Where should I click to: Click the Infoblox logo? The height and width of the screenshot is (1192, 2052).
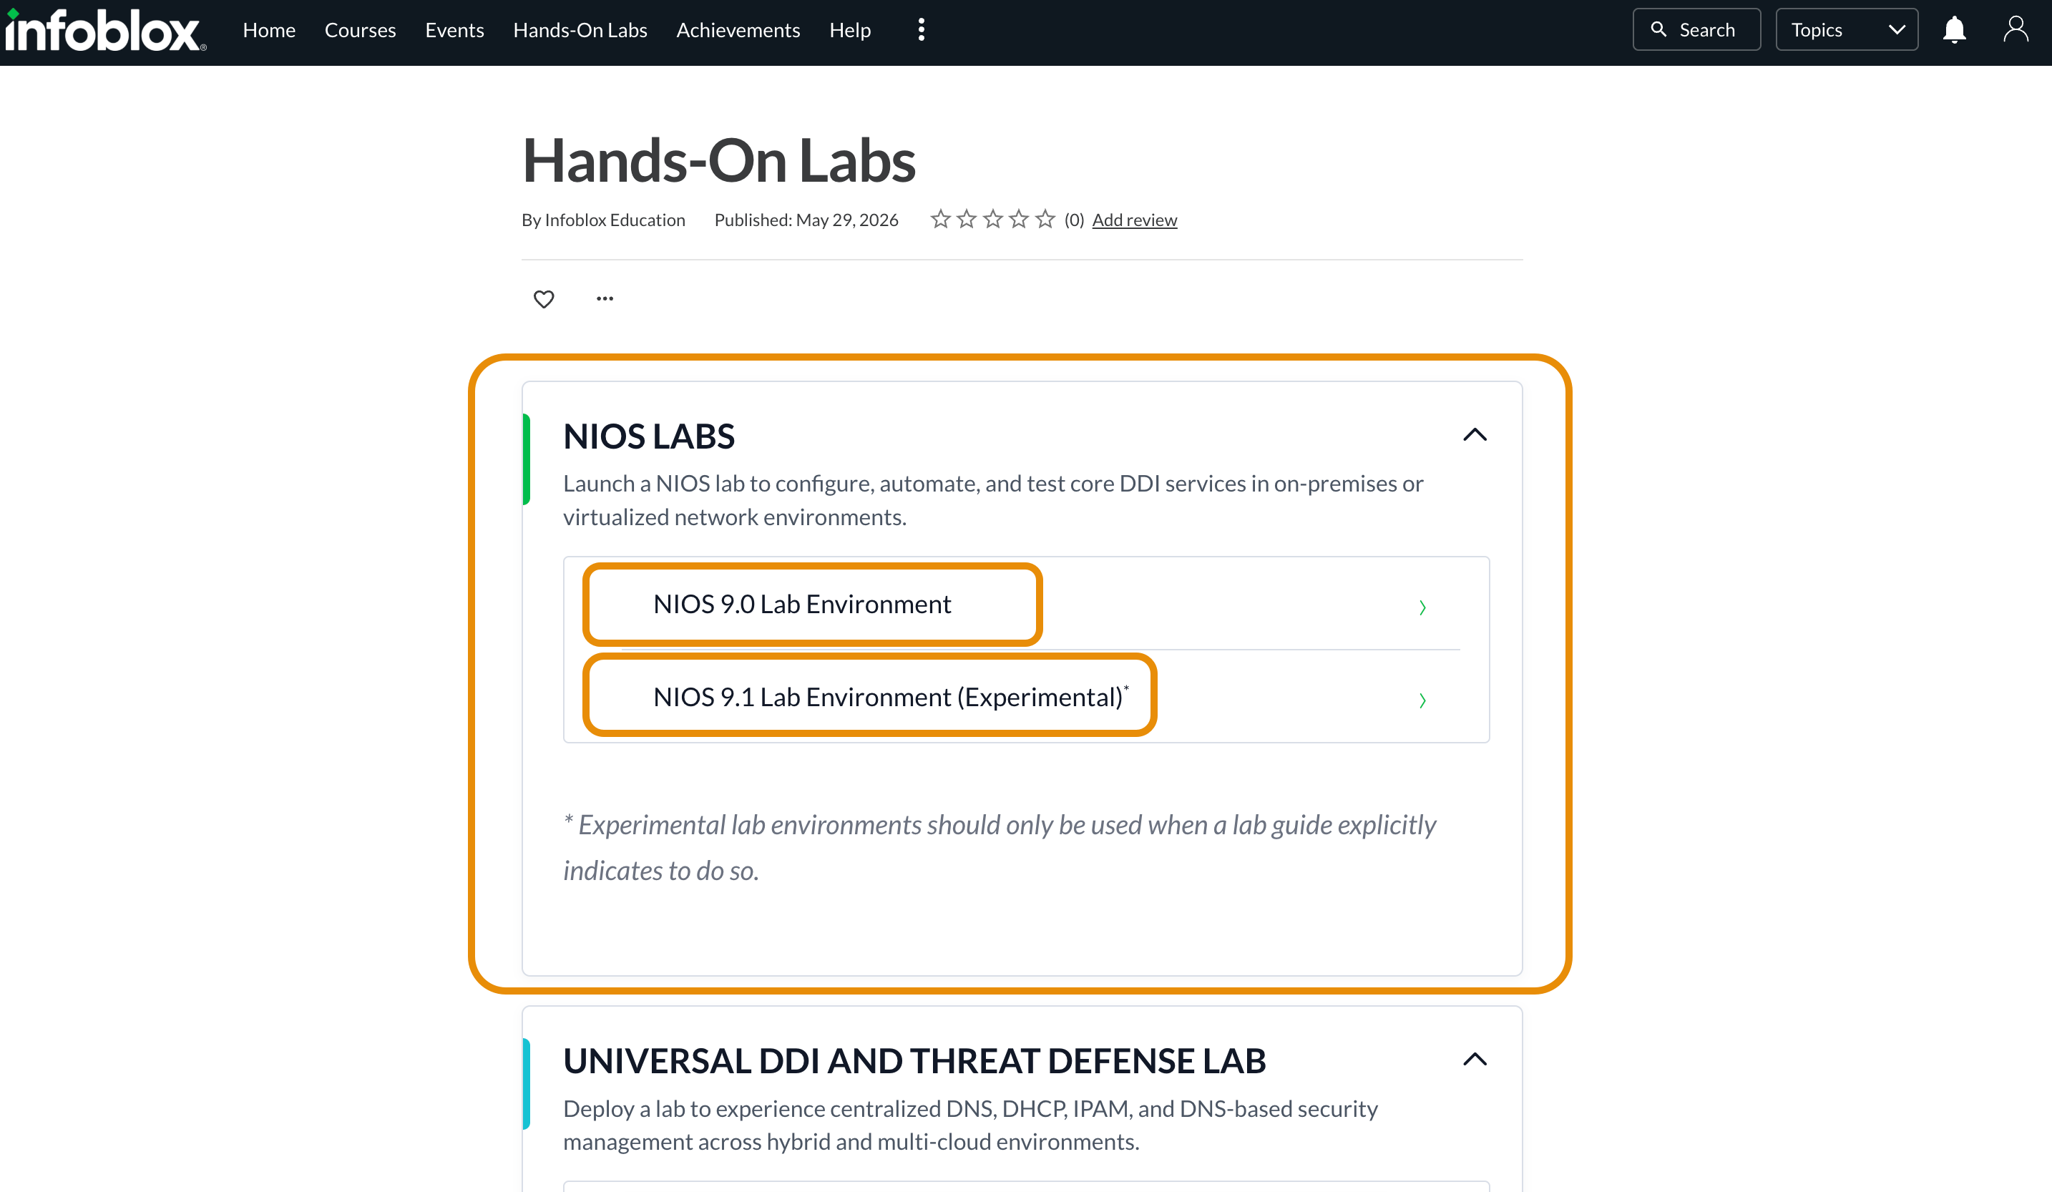pyautogui.click(x=106, y=30)
